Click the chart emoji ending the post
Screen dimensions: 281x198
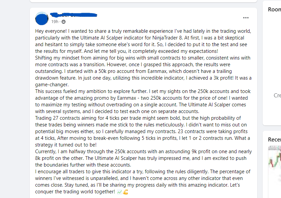(119, 192)
